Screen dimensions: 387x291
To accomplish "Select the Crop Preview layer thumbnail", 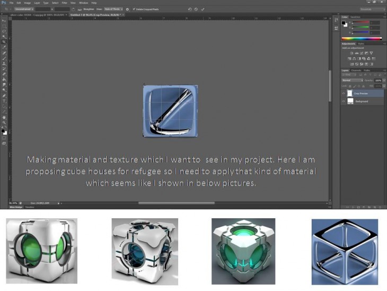I will click(x=350, y=93).
